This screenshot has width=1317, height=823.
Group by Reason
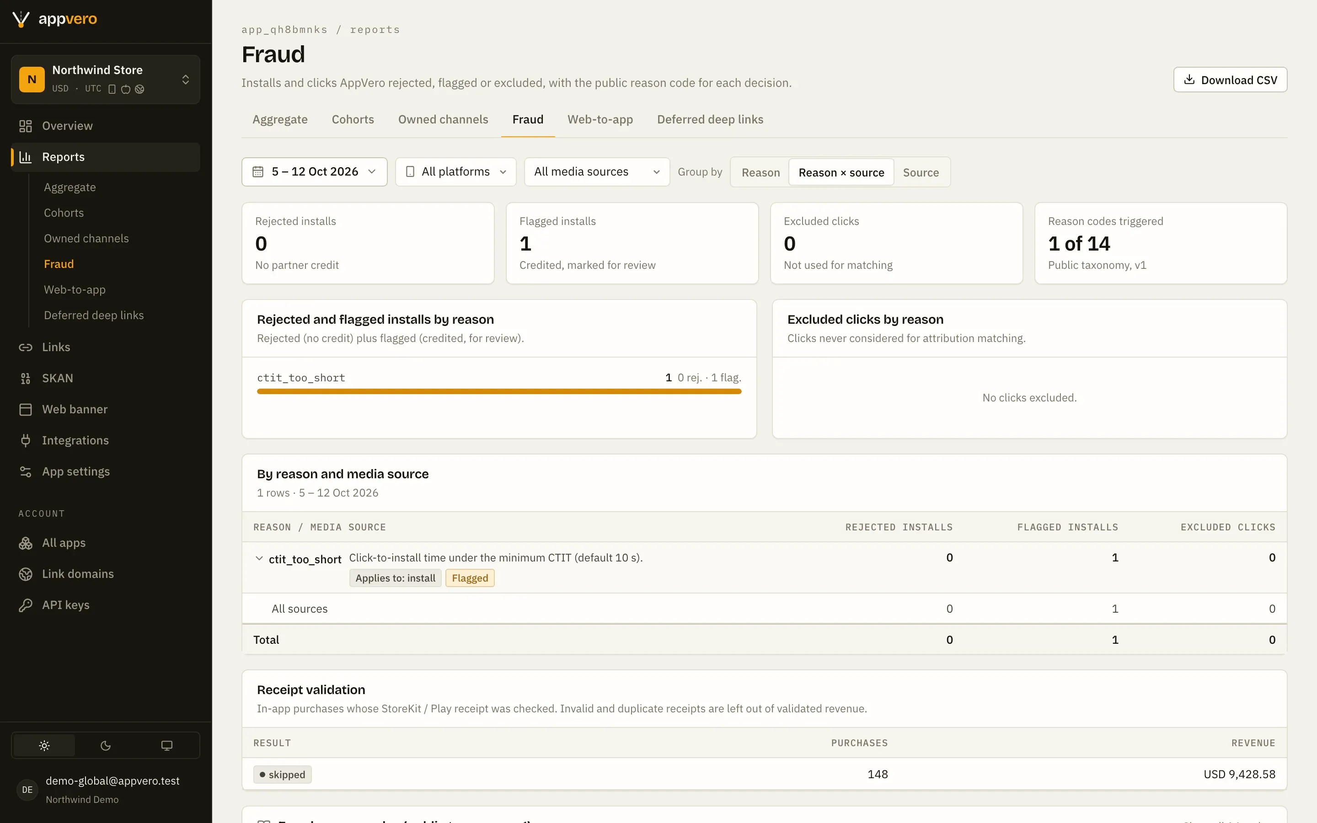tap(760, 172)
